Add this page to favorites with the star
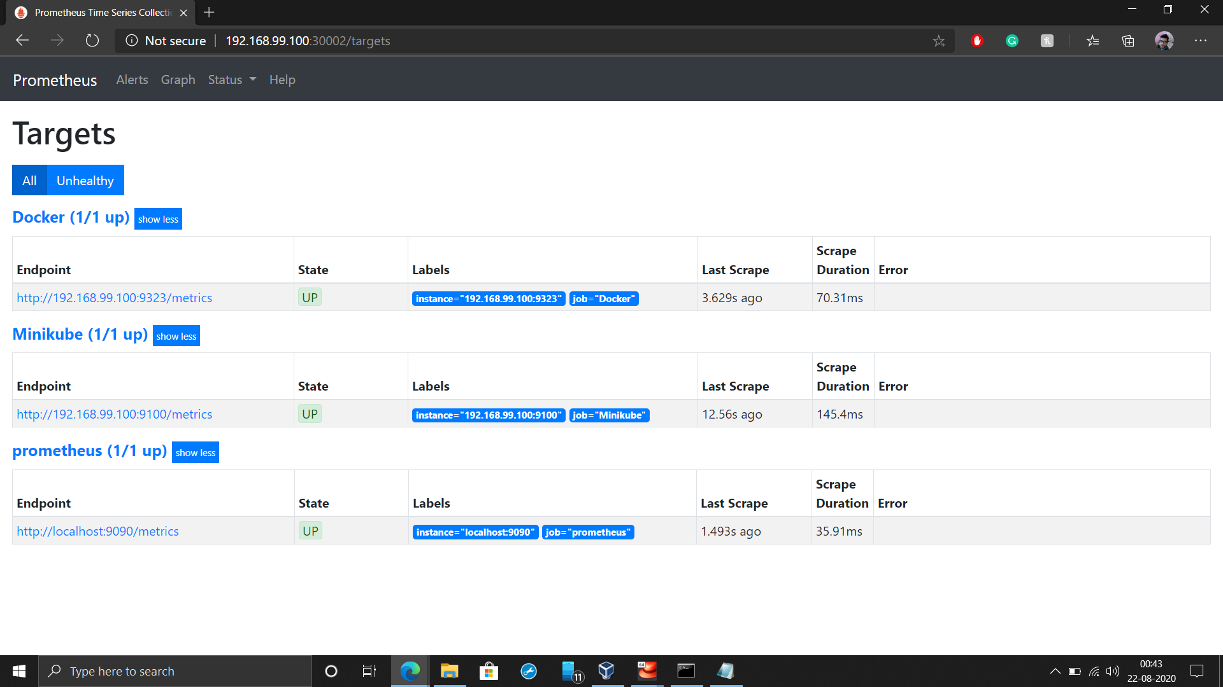Image resolution: width=1223 pixels, height=687 pixels. pyautogui.click(x=938, y=40)
